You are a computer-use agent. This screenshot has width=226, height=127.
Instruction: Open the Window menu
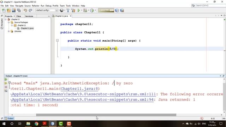[x=76, y=6]
